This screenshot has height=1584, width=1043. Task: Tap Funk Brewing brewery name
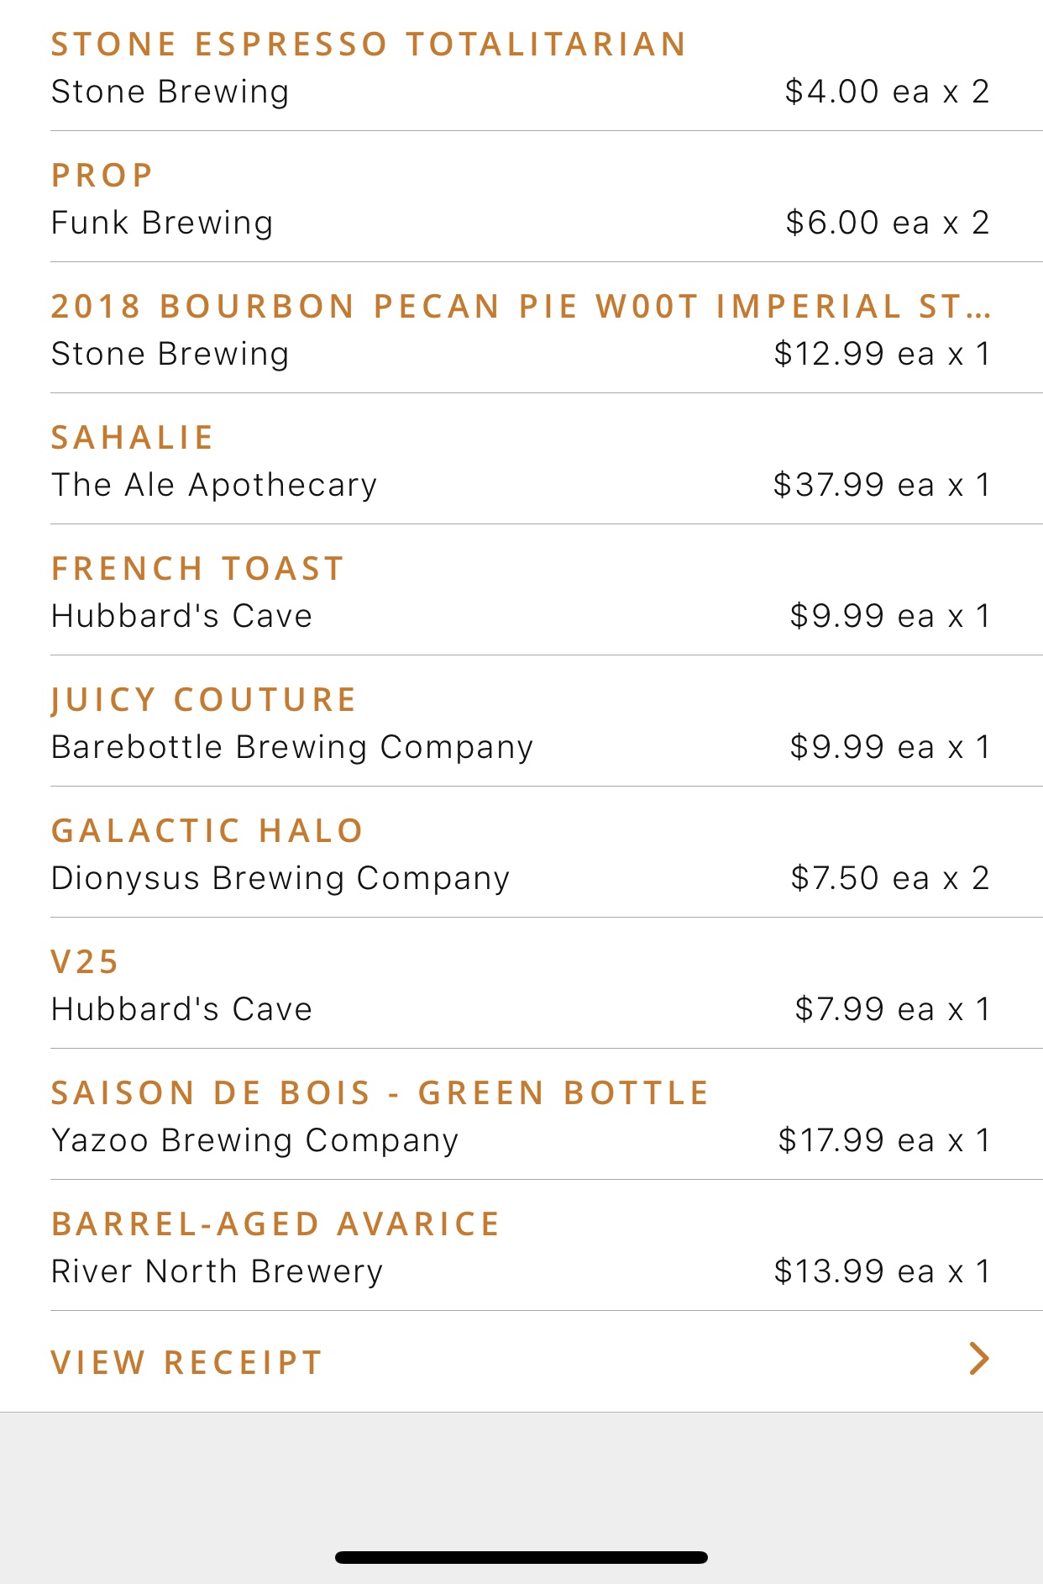tap(162, 223)
